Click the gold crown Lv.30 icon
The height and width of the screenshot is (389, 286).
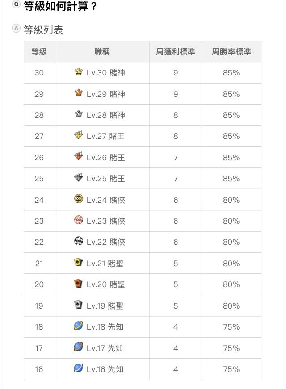(79, 72)
